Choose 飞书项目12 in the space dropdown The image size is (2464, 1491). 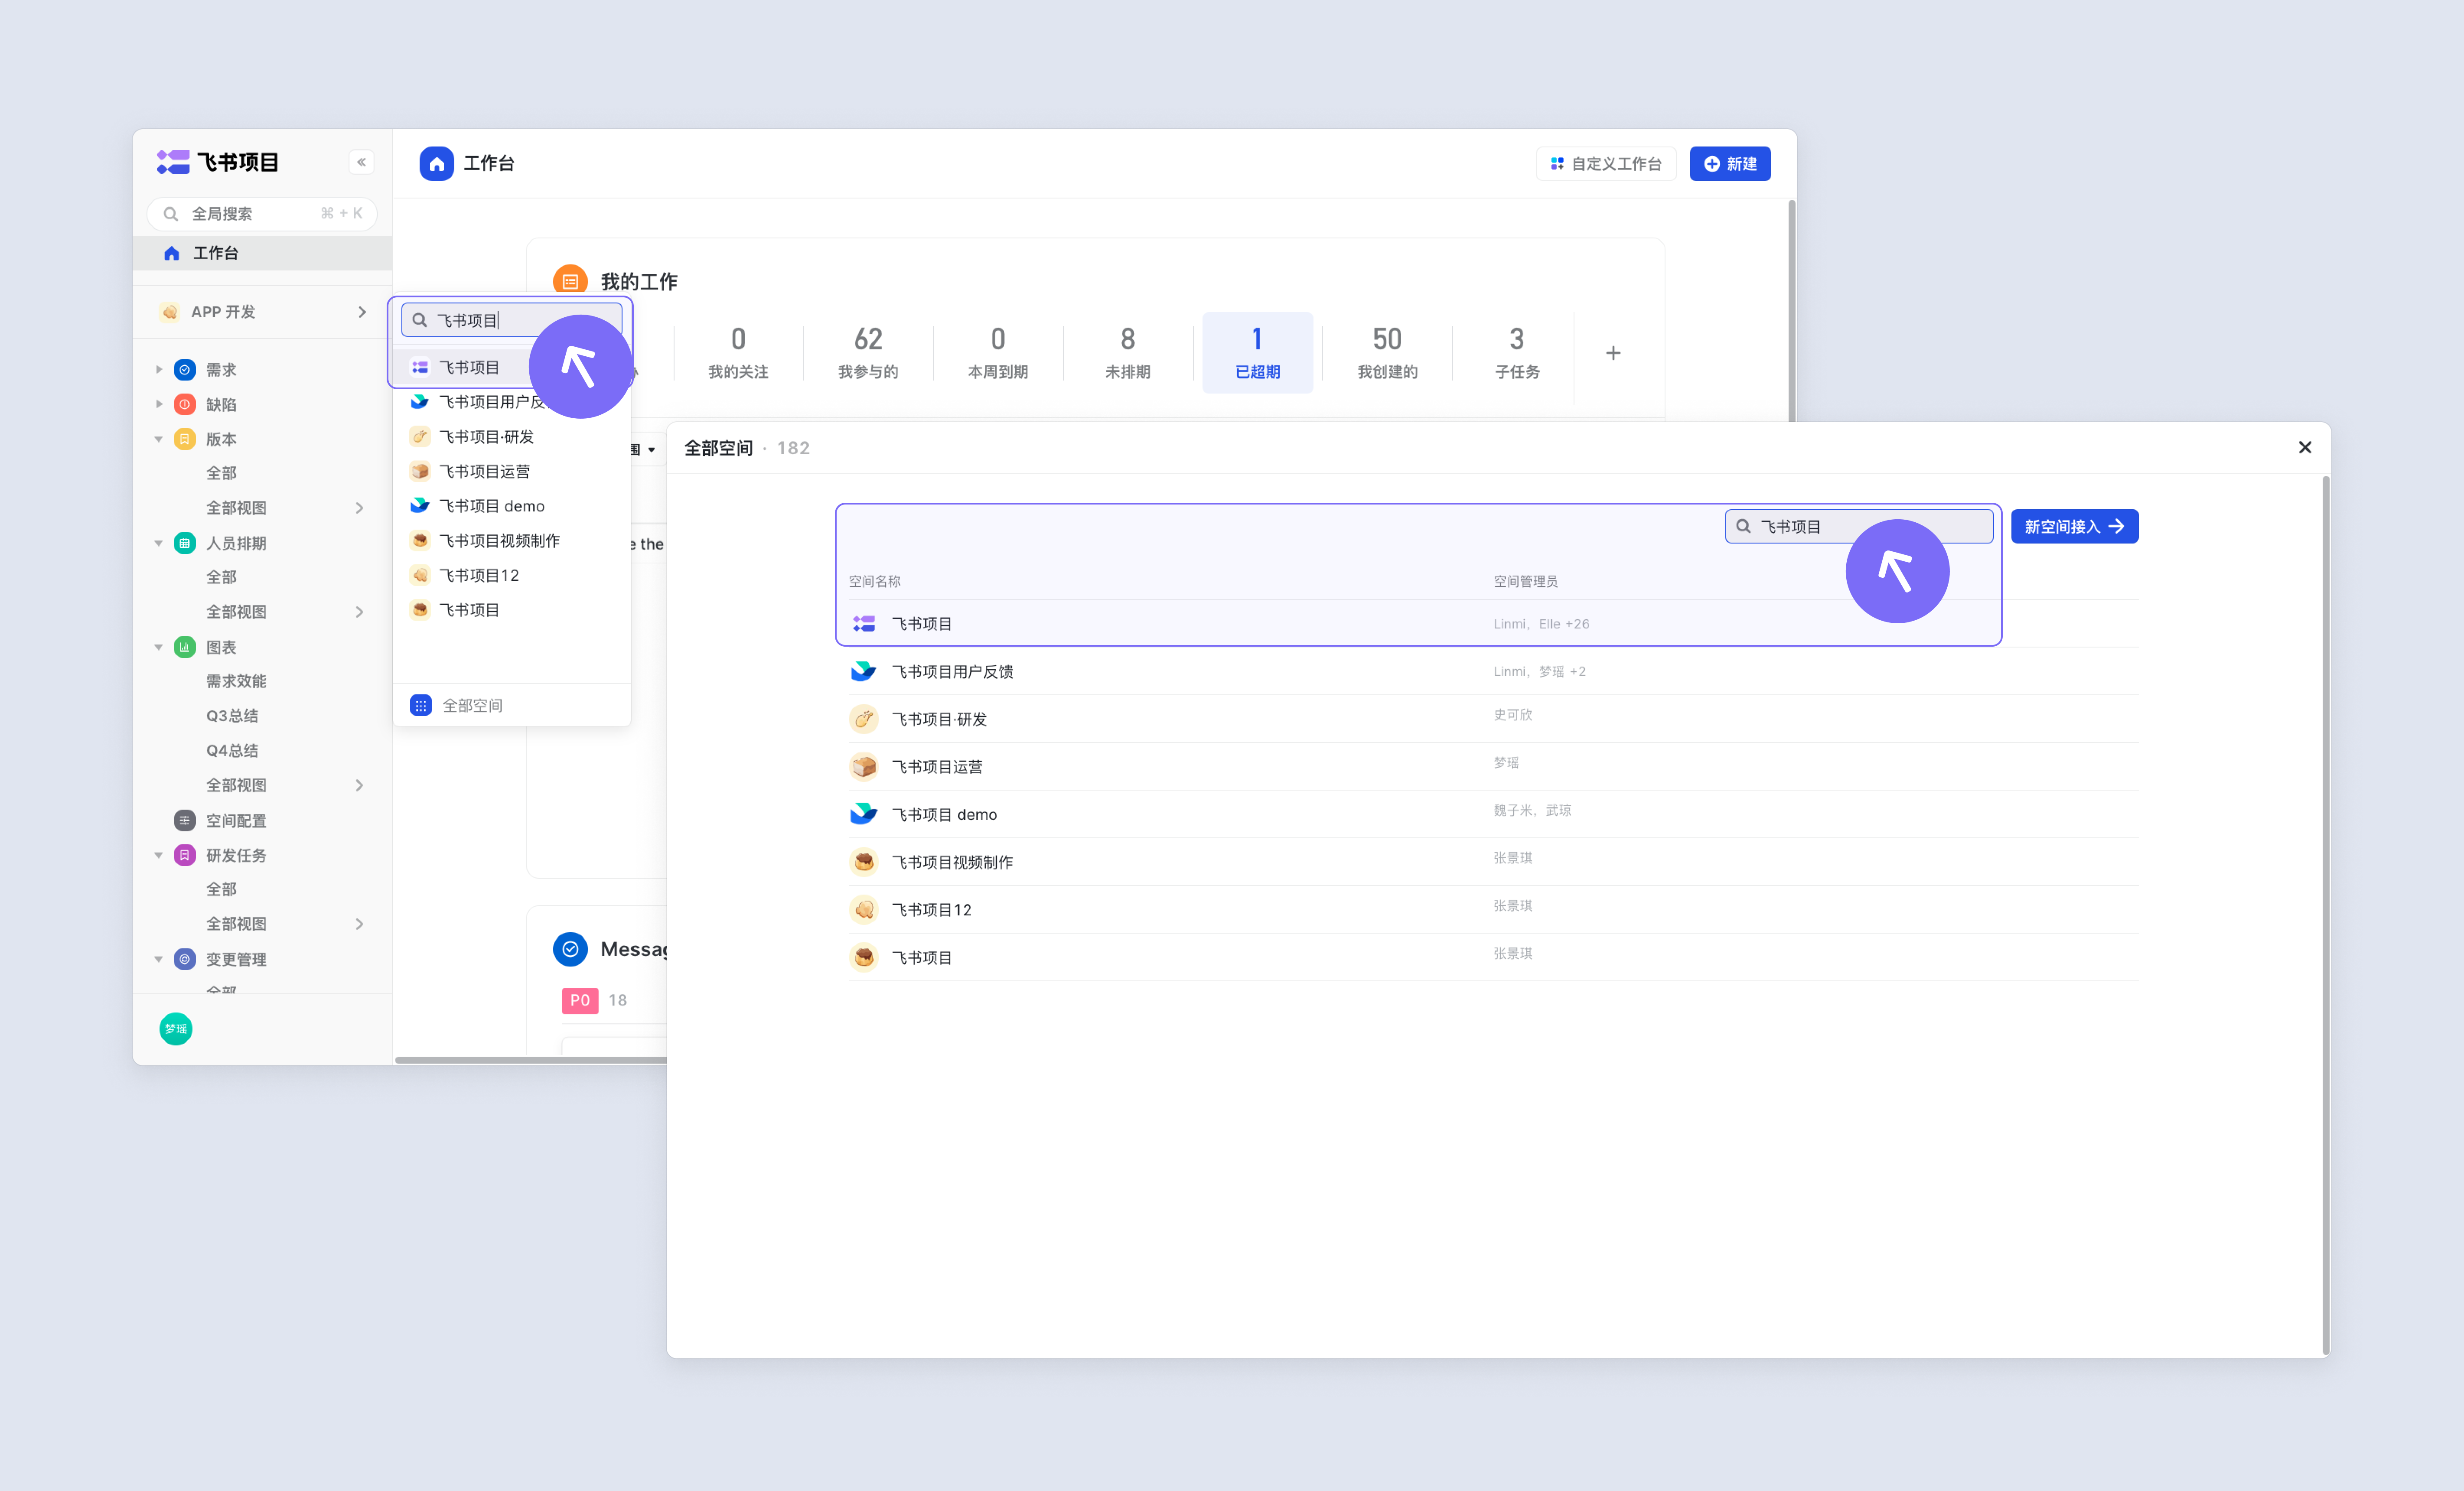click(512, 575)
